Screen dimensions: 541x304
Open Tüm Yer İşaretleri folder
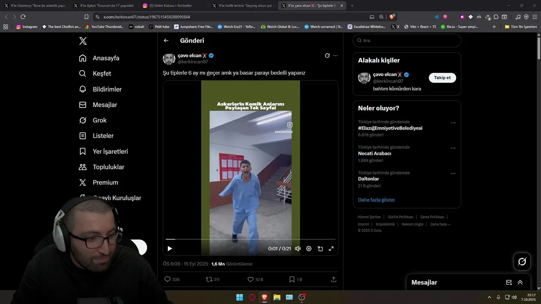coord(521,27)
